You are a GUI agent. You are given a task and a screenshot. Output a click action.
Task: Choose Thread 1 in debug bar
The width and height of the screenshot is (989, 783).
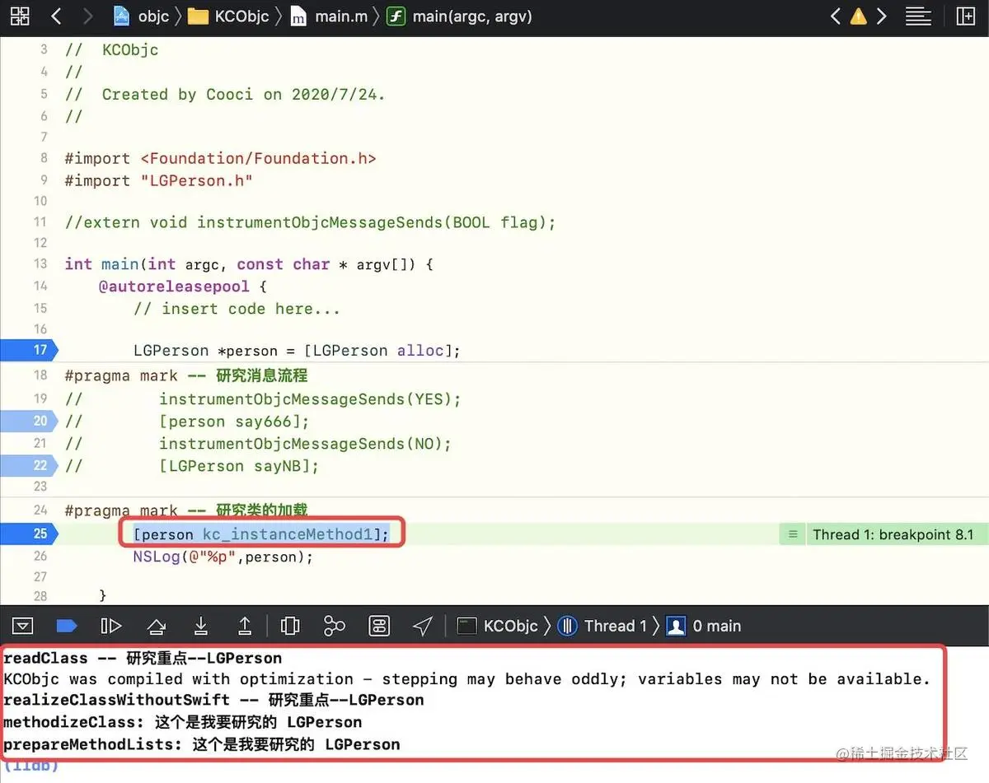(602, 626)
